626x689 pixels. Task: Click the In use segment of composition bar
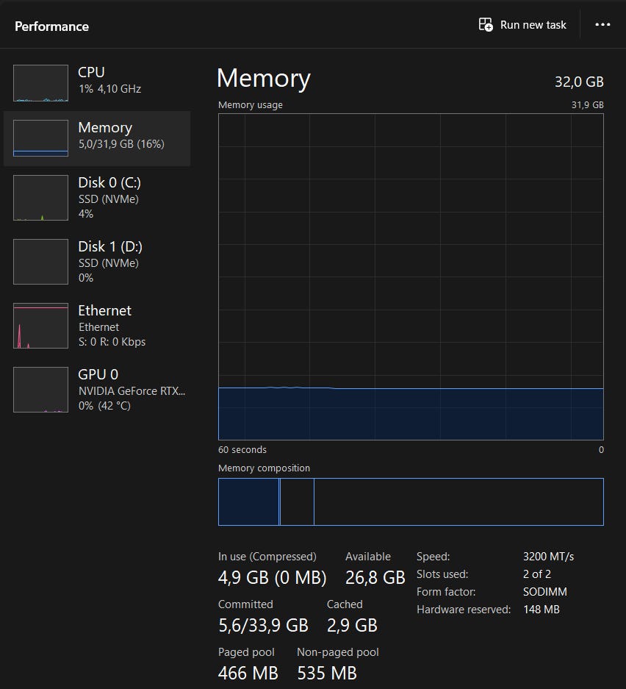(x=248, y=501)
